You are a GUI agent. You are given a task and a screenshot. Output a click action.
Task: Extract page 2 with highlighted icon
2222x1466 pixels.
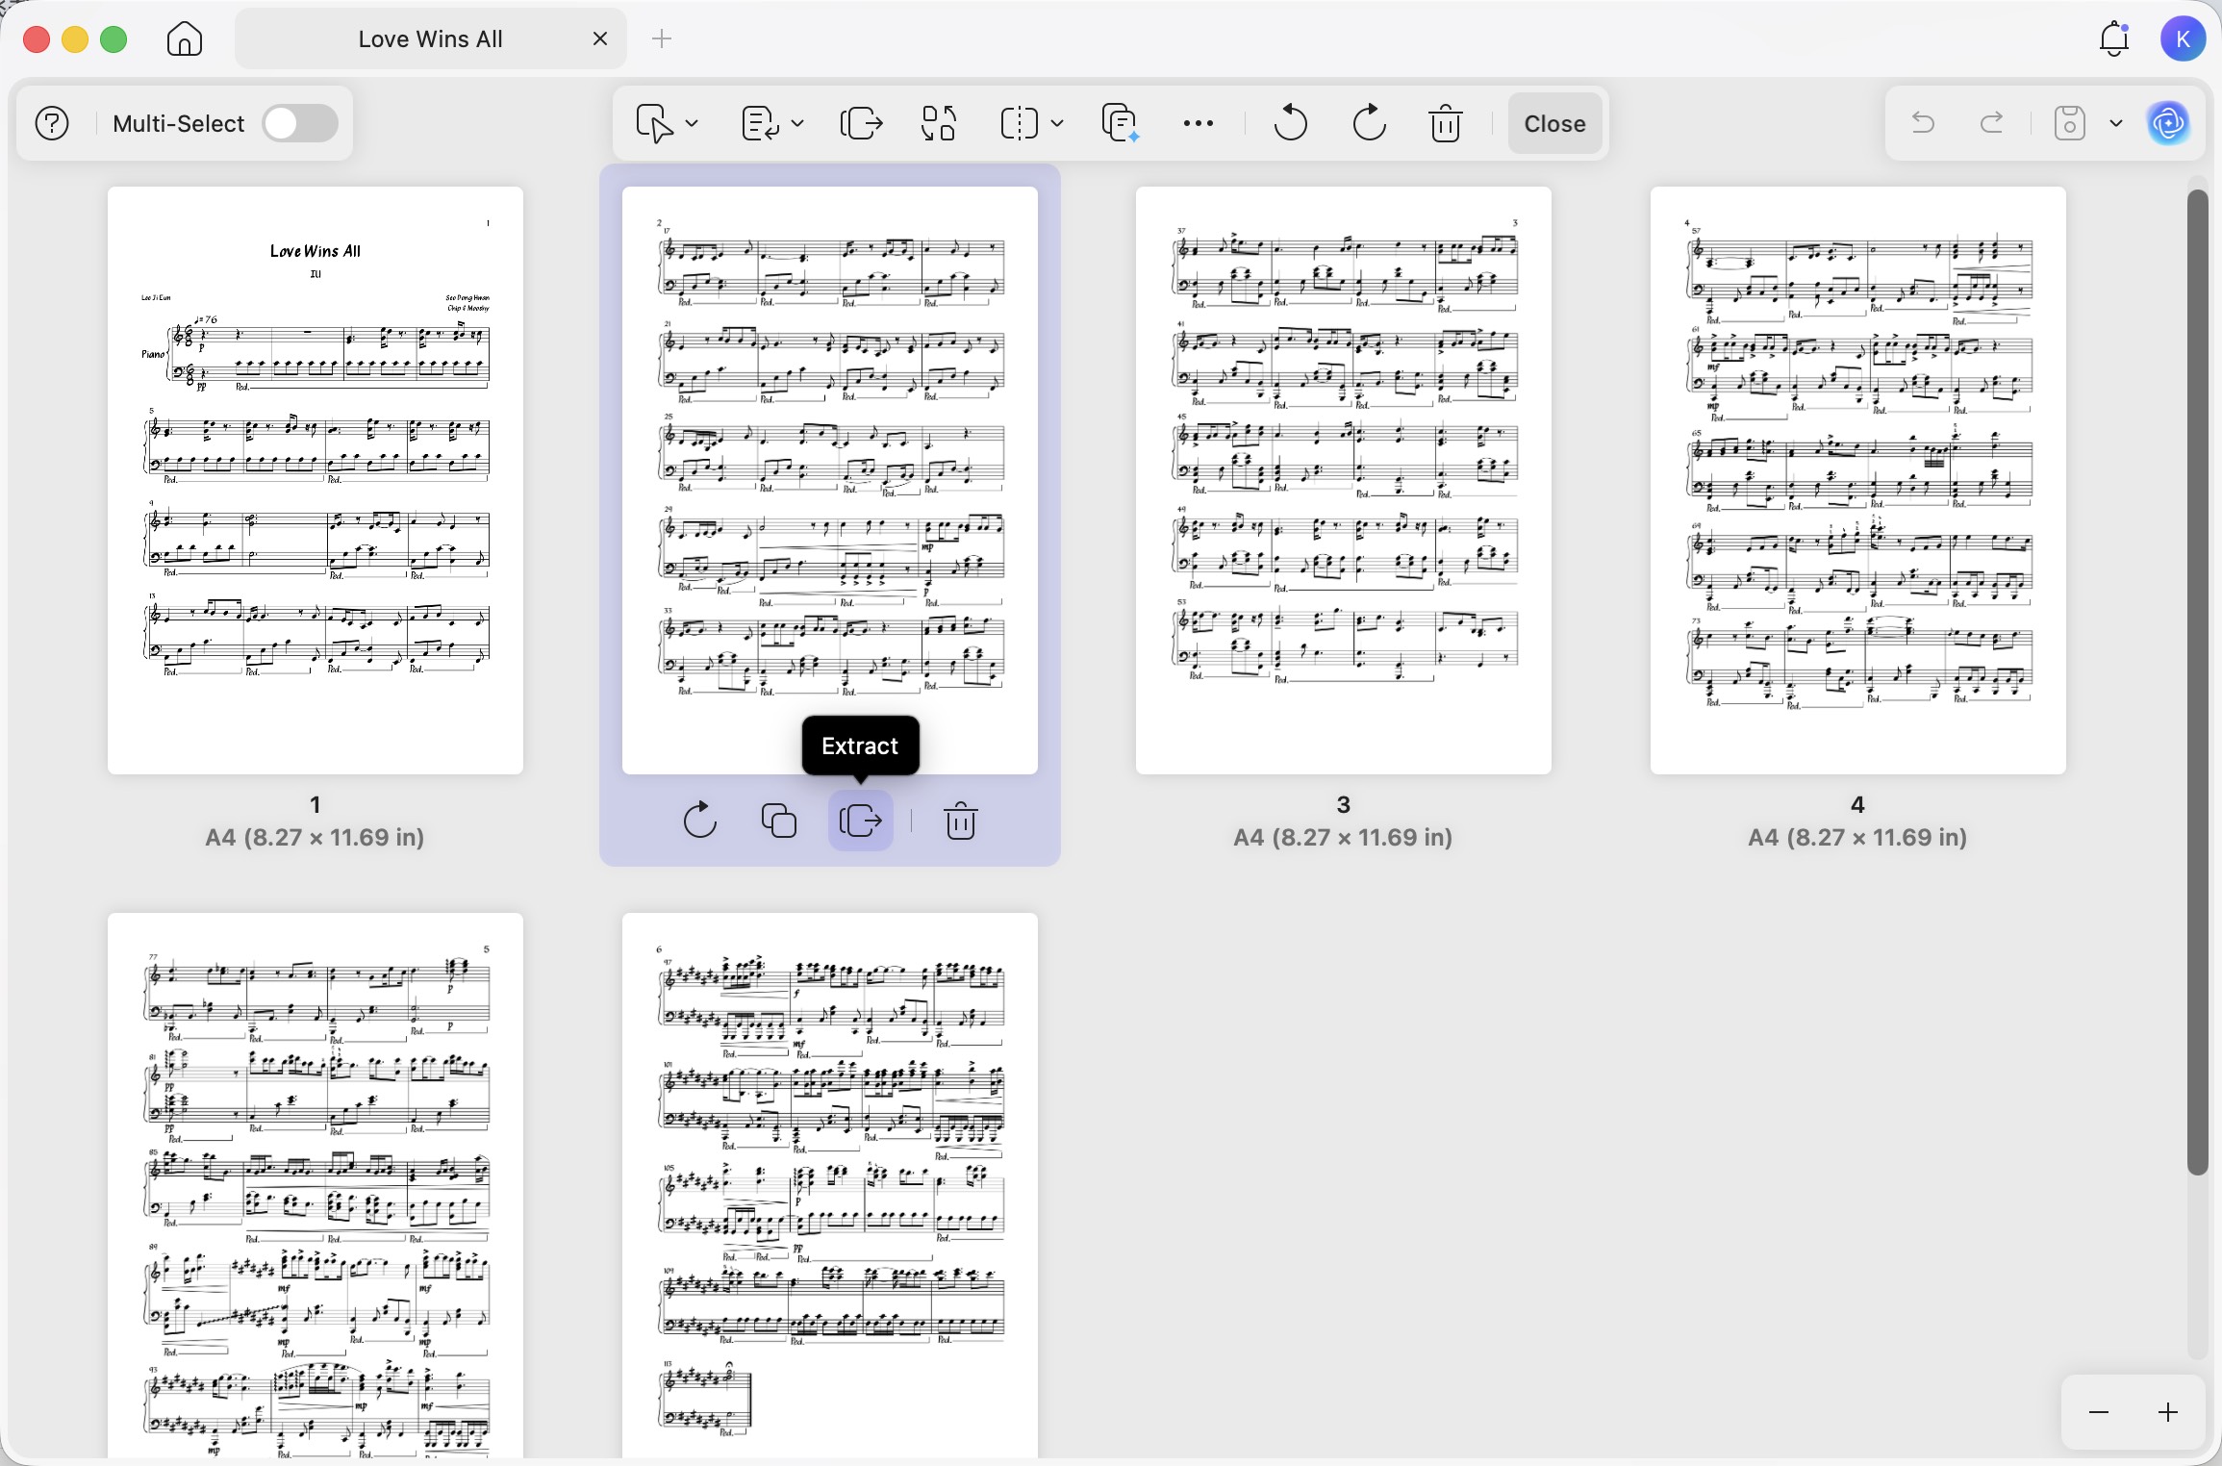click(x=861, y=821)
